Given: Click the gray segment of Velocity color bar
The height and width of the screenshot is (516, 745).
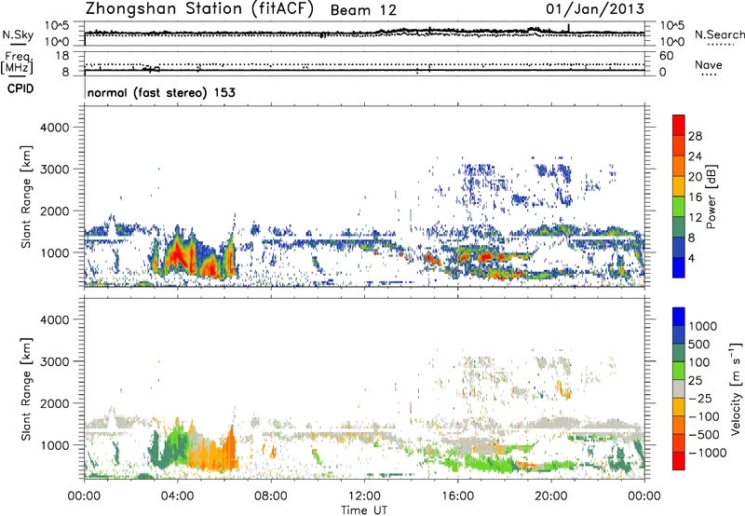Looking at the screenshot, I should (x=678, y=389).
